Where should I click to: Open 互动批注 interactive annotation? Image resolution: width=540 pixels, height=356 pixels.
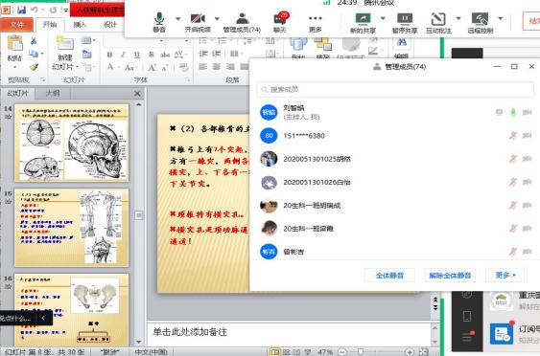438,22
